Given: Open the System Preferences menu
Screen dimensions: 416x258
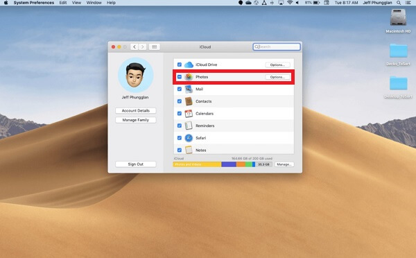Looking at the screenshot, I should tap(34, 3).
